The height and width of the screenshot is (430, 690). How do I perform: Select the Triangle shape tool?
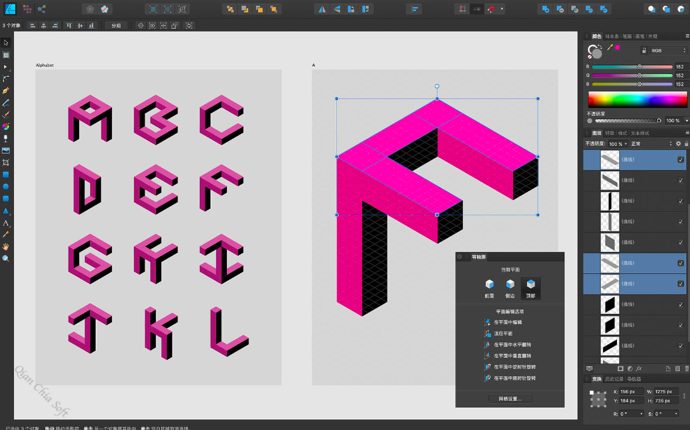6,211
